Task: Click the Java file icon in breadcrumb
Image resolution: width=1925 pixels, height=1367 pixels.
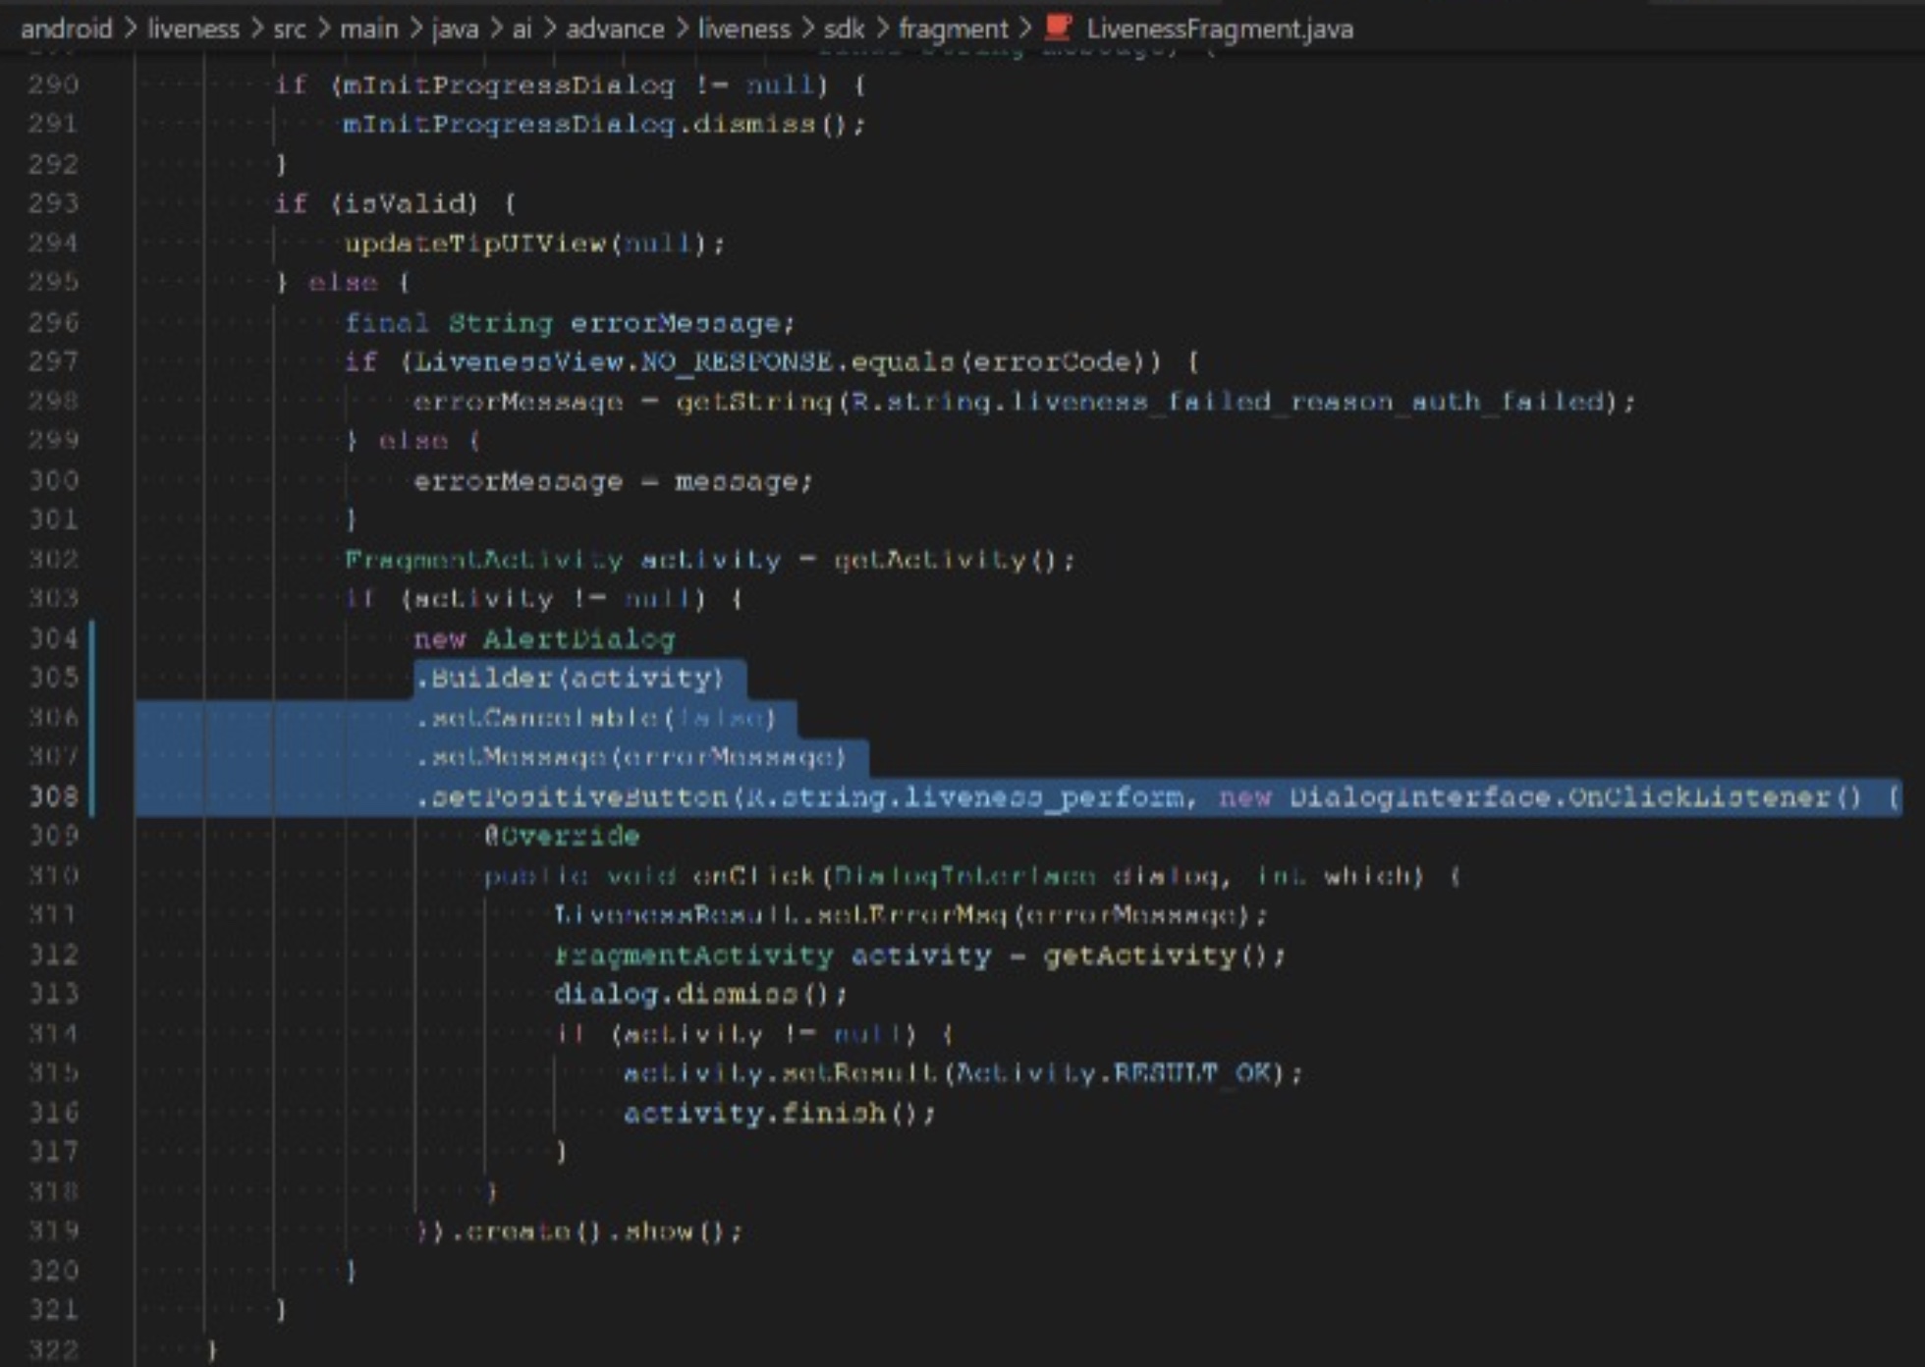Action: (x=1058, y=27)
